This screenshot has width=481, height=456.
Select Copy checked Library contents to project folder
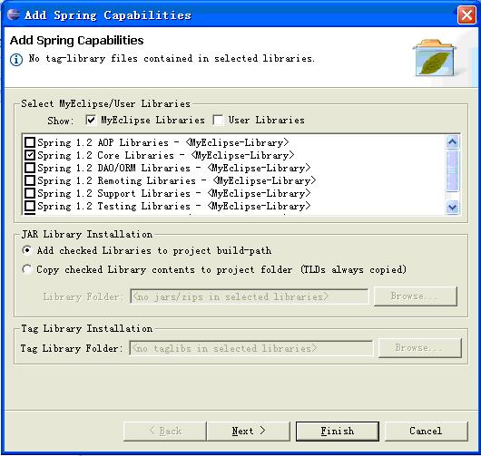coord(27,269)
